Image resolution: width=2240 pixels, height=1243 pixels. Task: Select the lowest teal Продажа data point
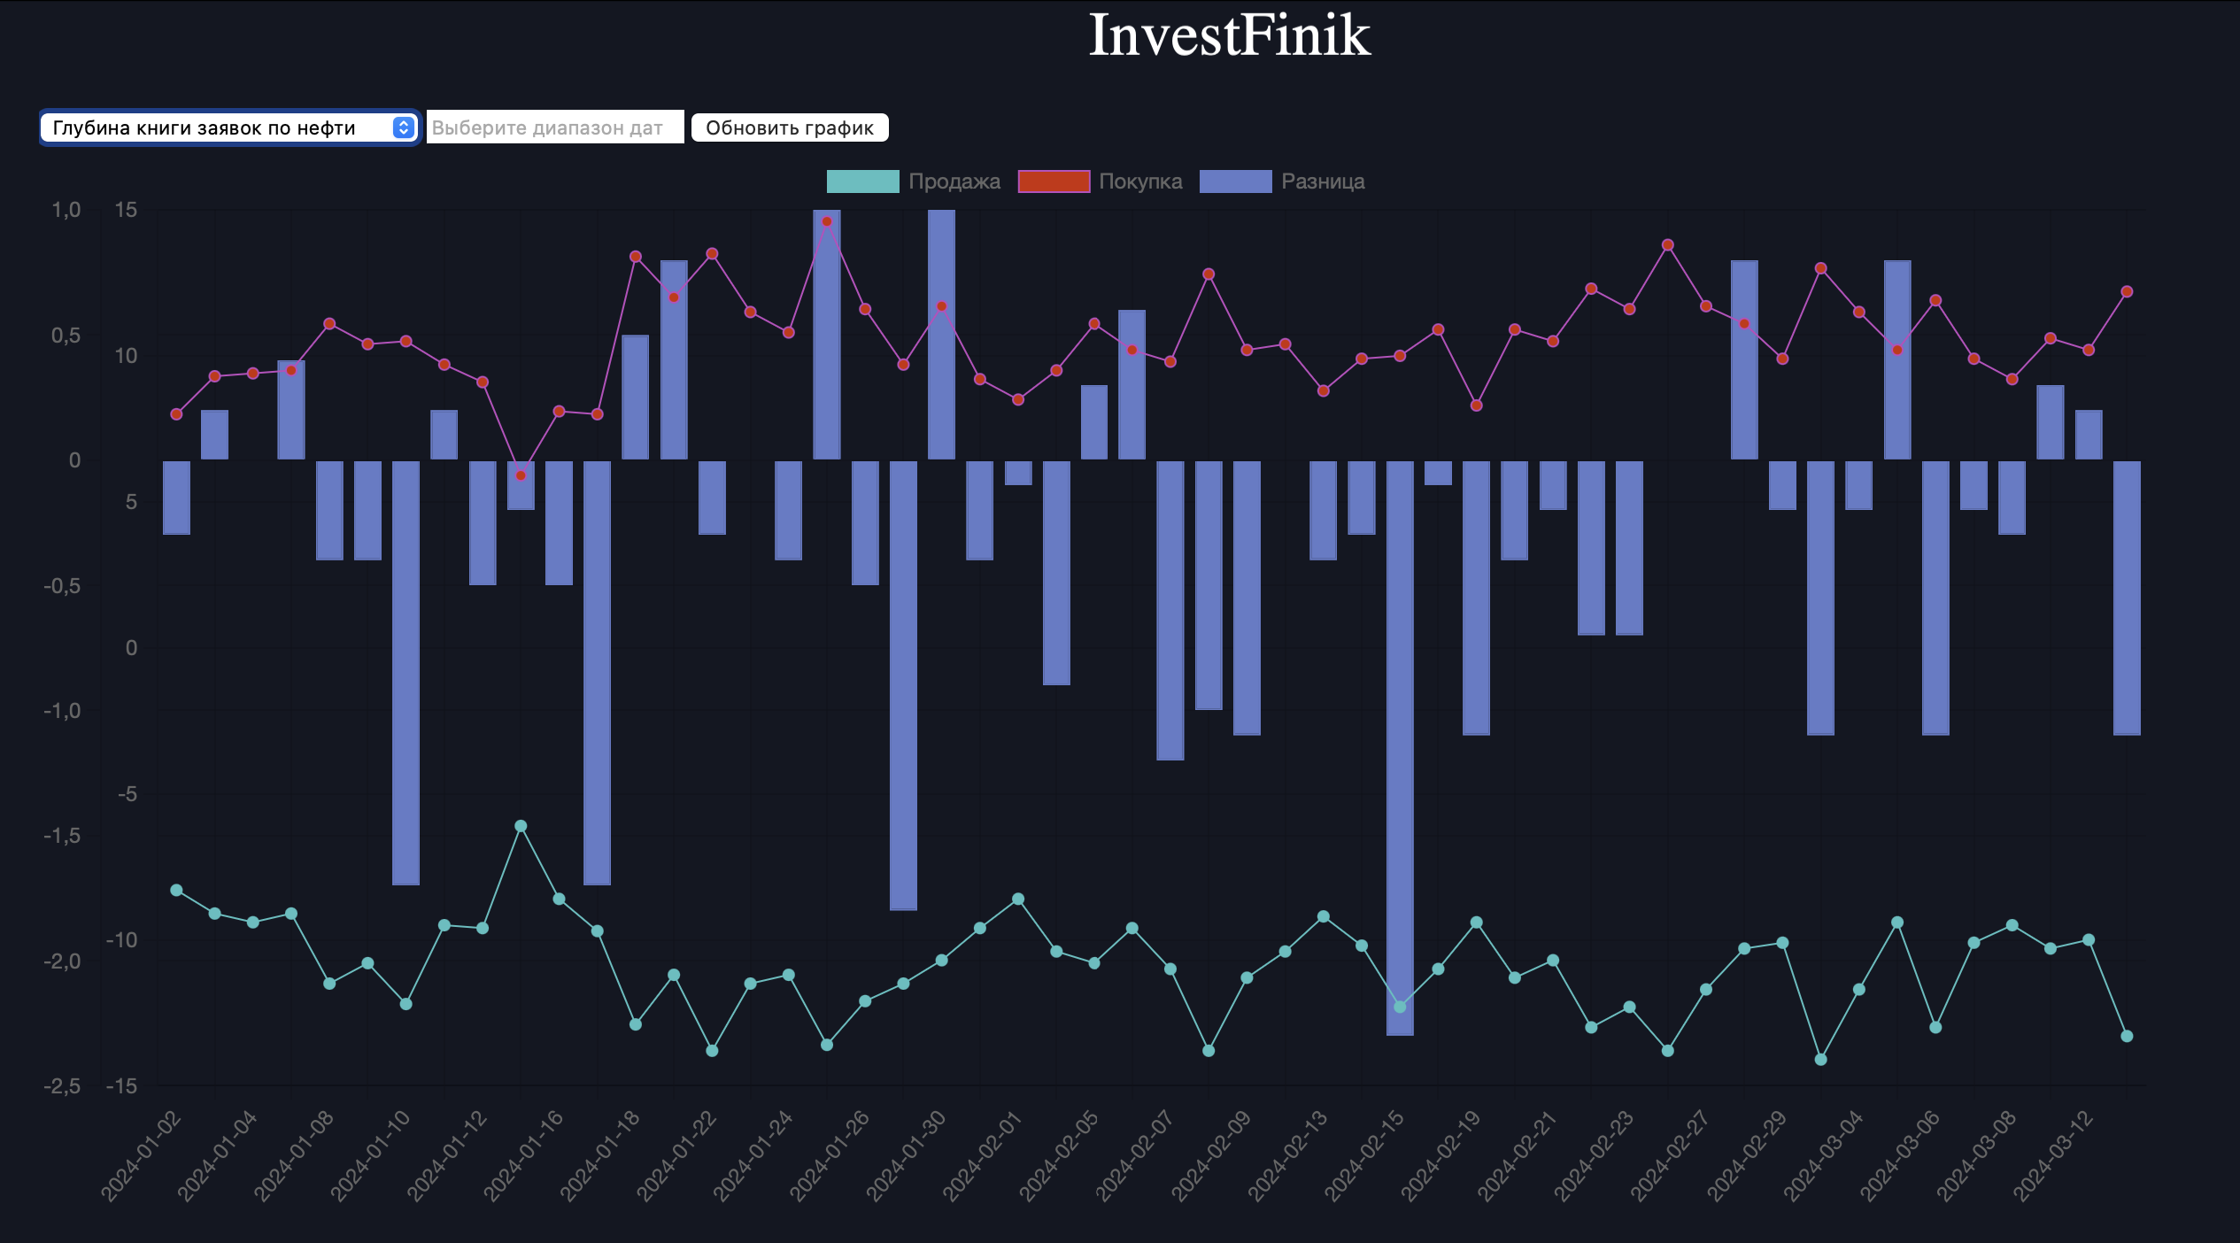pyautogui.click(x=1820, y=1059)
